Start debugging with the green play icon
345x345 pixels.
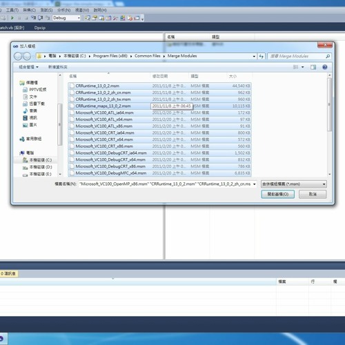point(12,18)
